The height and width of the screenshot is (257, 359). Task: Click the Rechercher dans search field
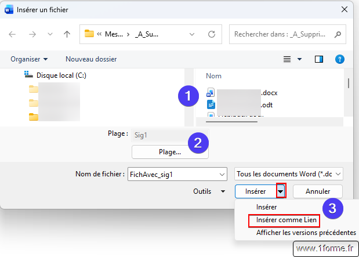[x=287, y=34]
